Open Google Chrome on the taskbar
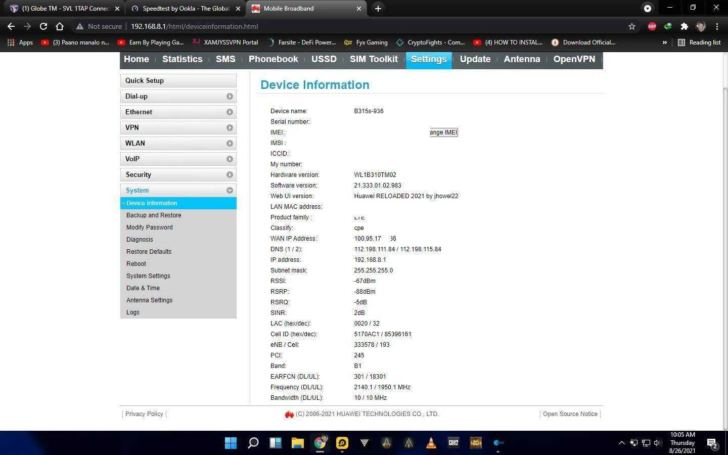The height and width of the screenshot is (455, 728). (x=320, y=443)
